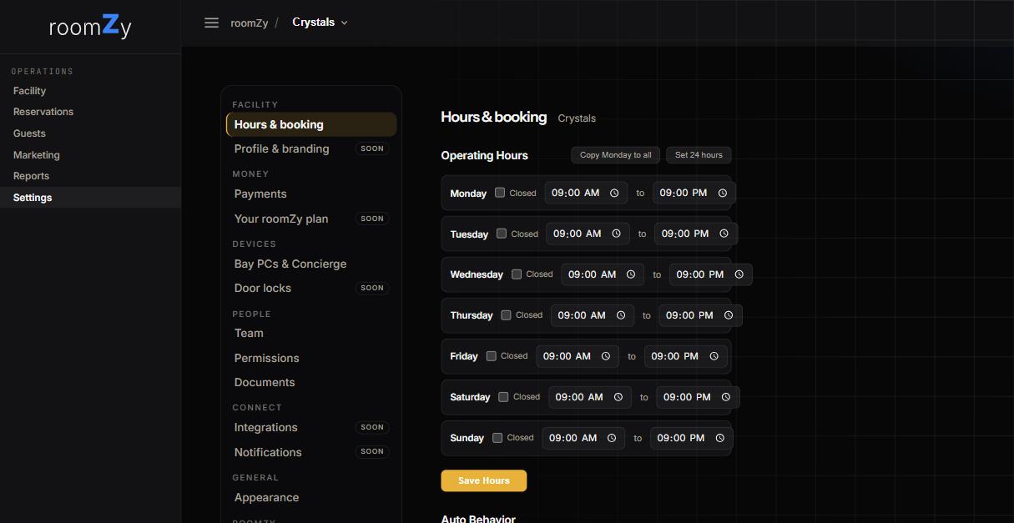Open Reports in the sidebar

coord(32,176)
